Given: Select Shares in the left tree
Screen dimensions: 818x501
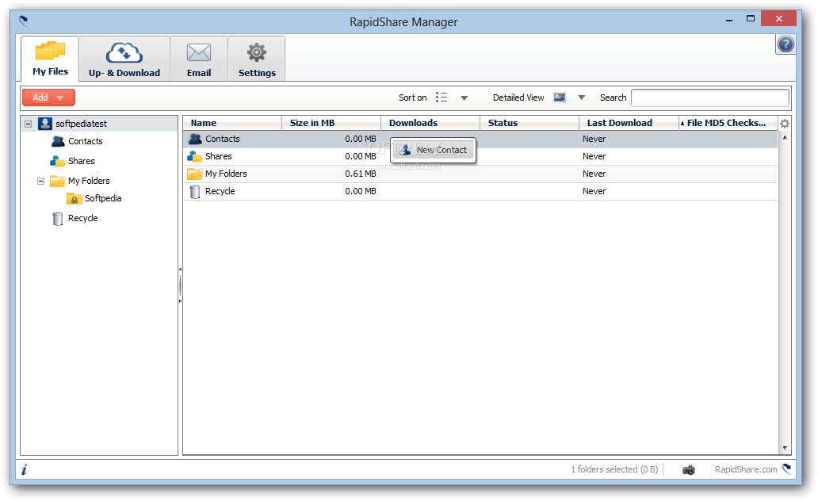Looking at the screenshot, I should coord(82,161).
